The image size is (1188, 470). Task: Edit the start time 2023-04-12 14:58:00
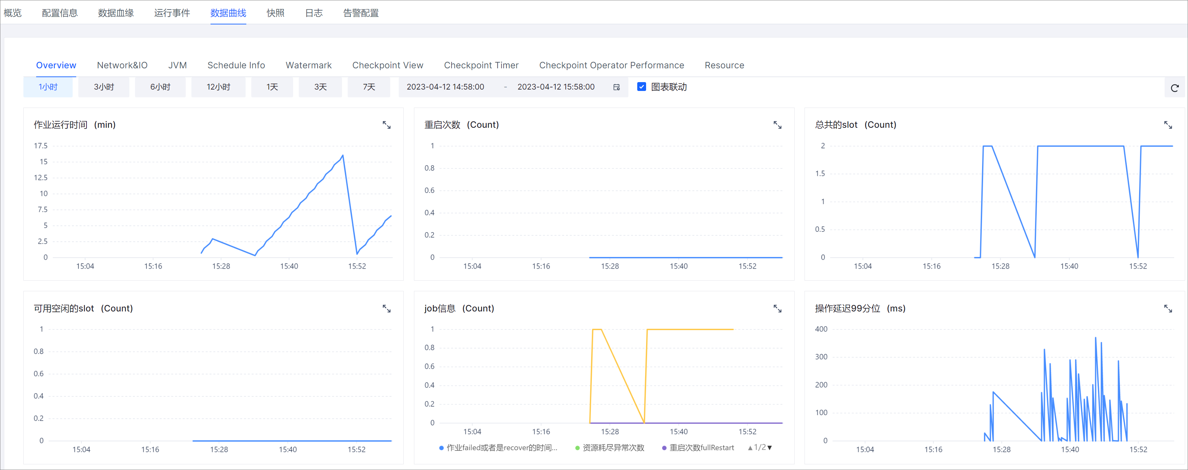pyautogui.click(x=445, y=87)
